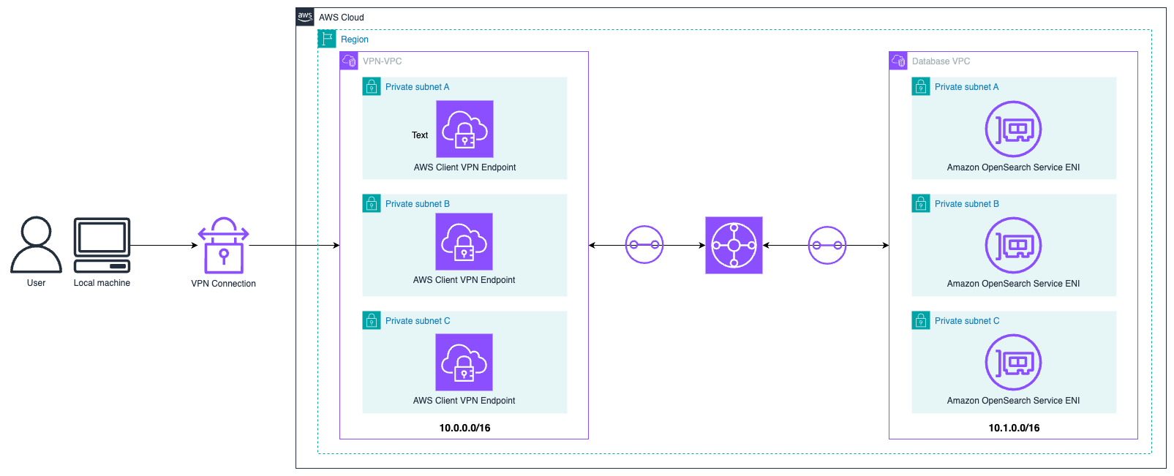Click lock icon of VPN-VPC Private subnet C
Image resolution: width=1174 pixels, height=476 pixels.
pyautogui.click(x=372, y=320)
